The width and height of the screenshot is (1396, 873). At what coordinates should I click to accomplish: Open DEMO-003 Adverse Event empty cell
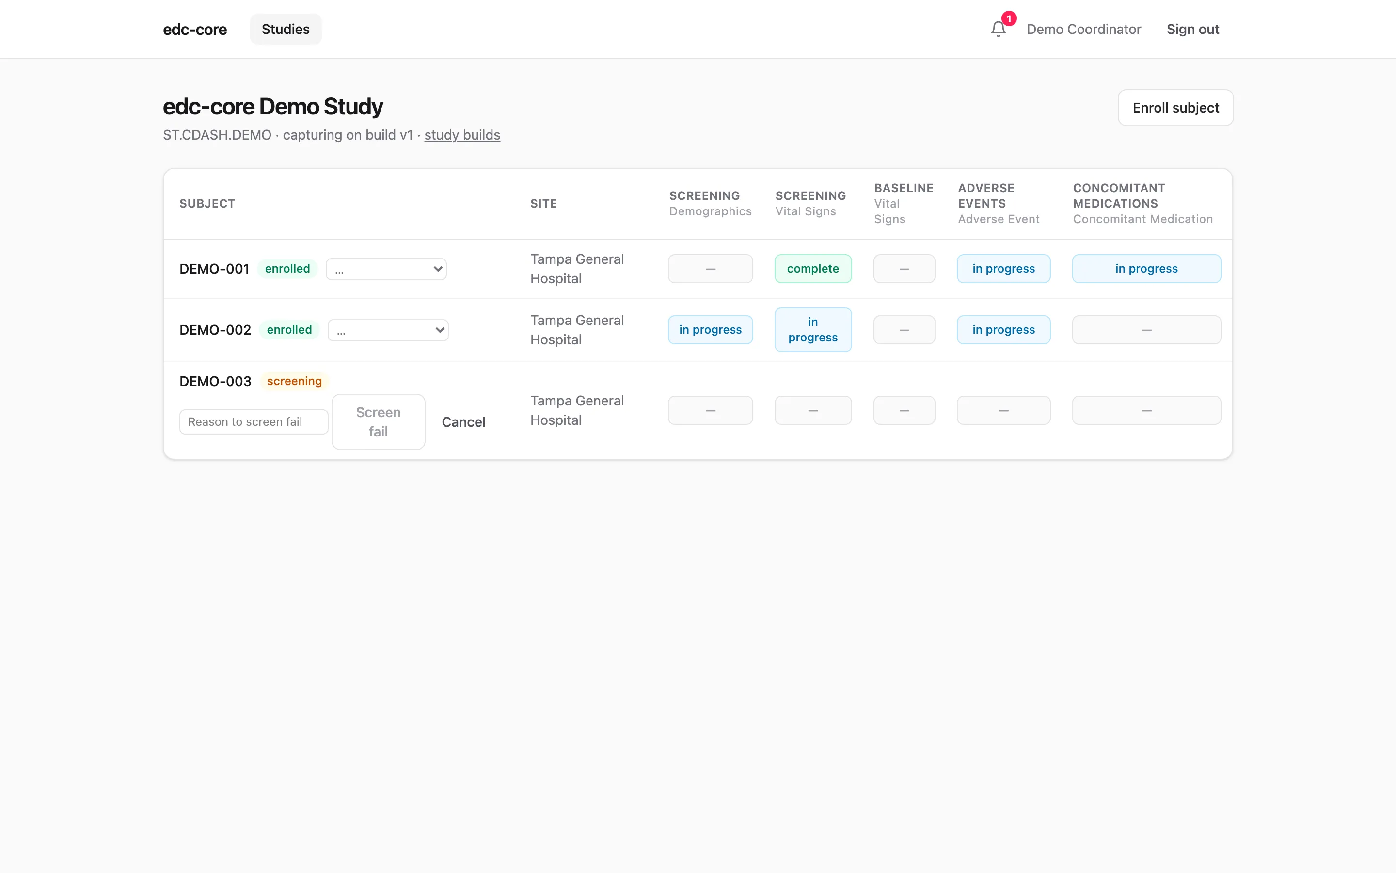point(1003,410)
